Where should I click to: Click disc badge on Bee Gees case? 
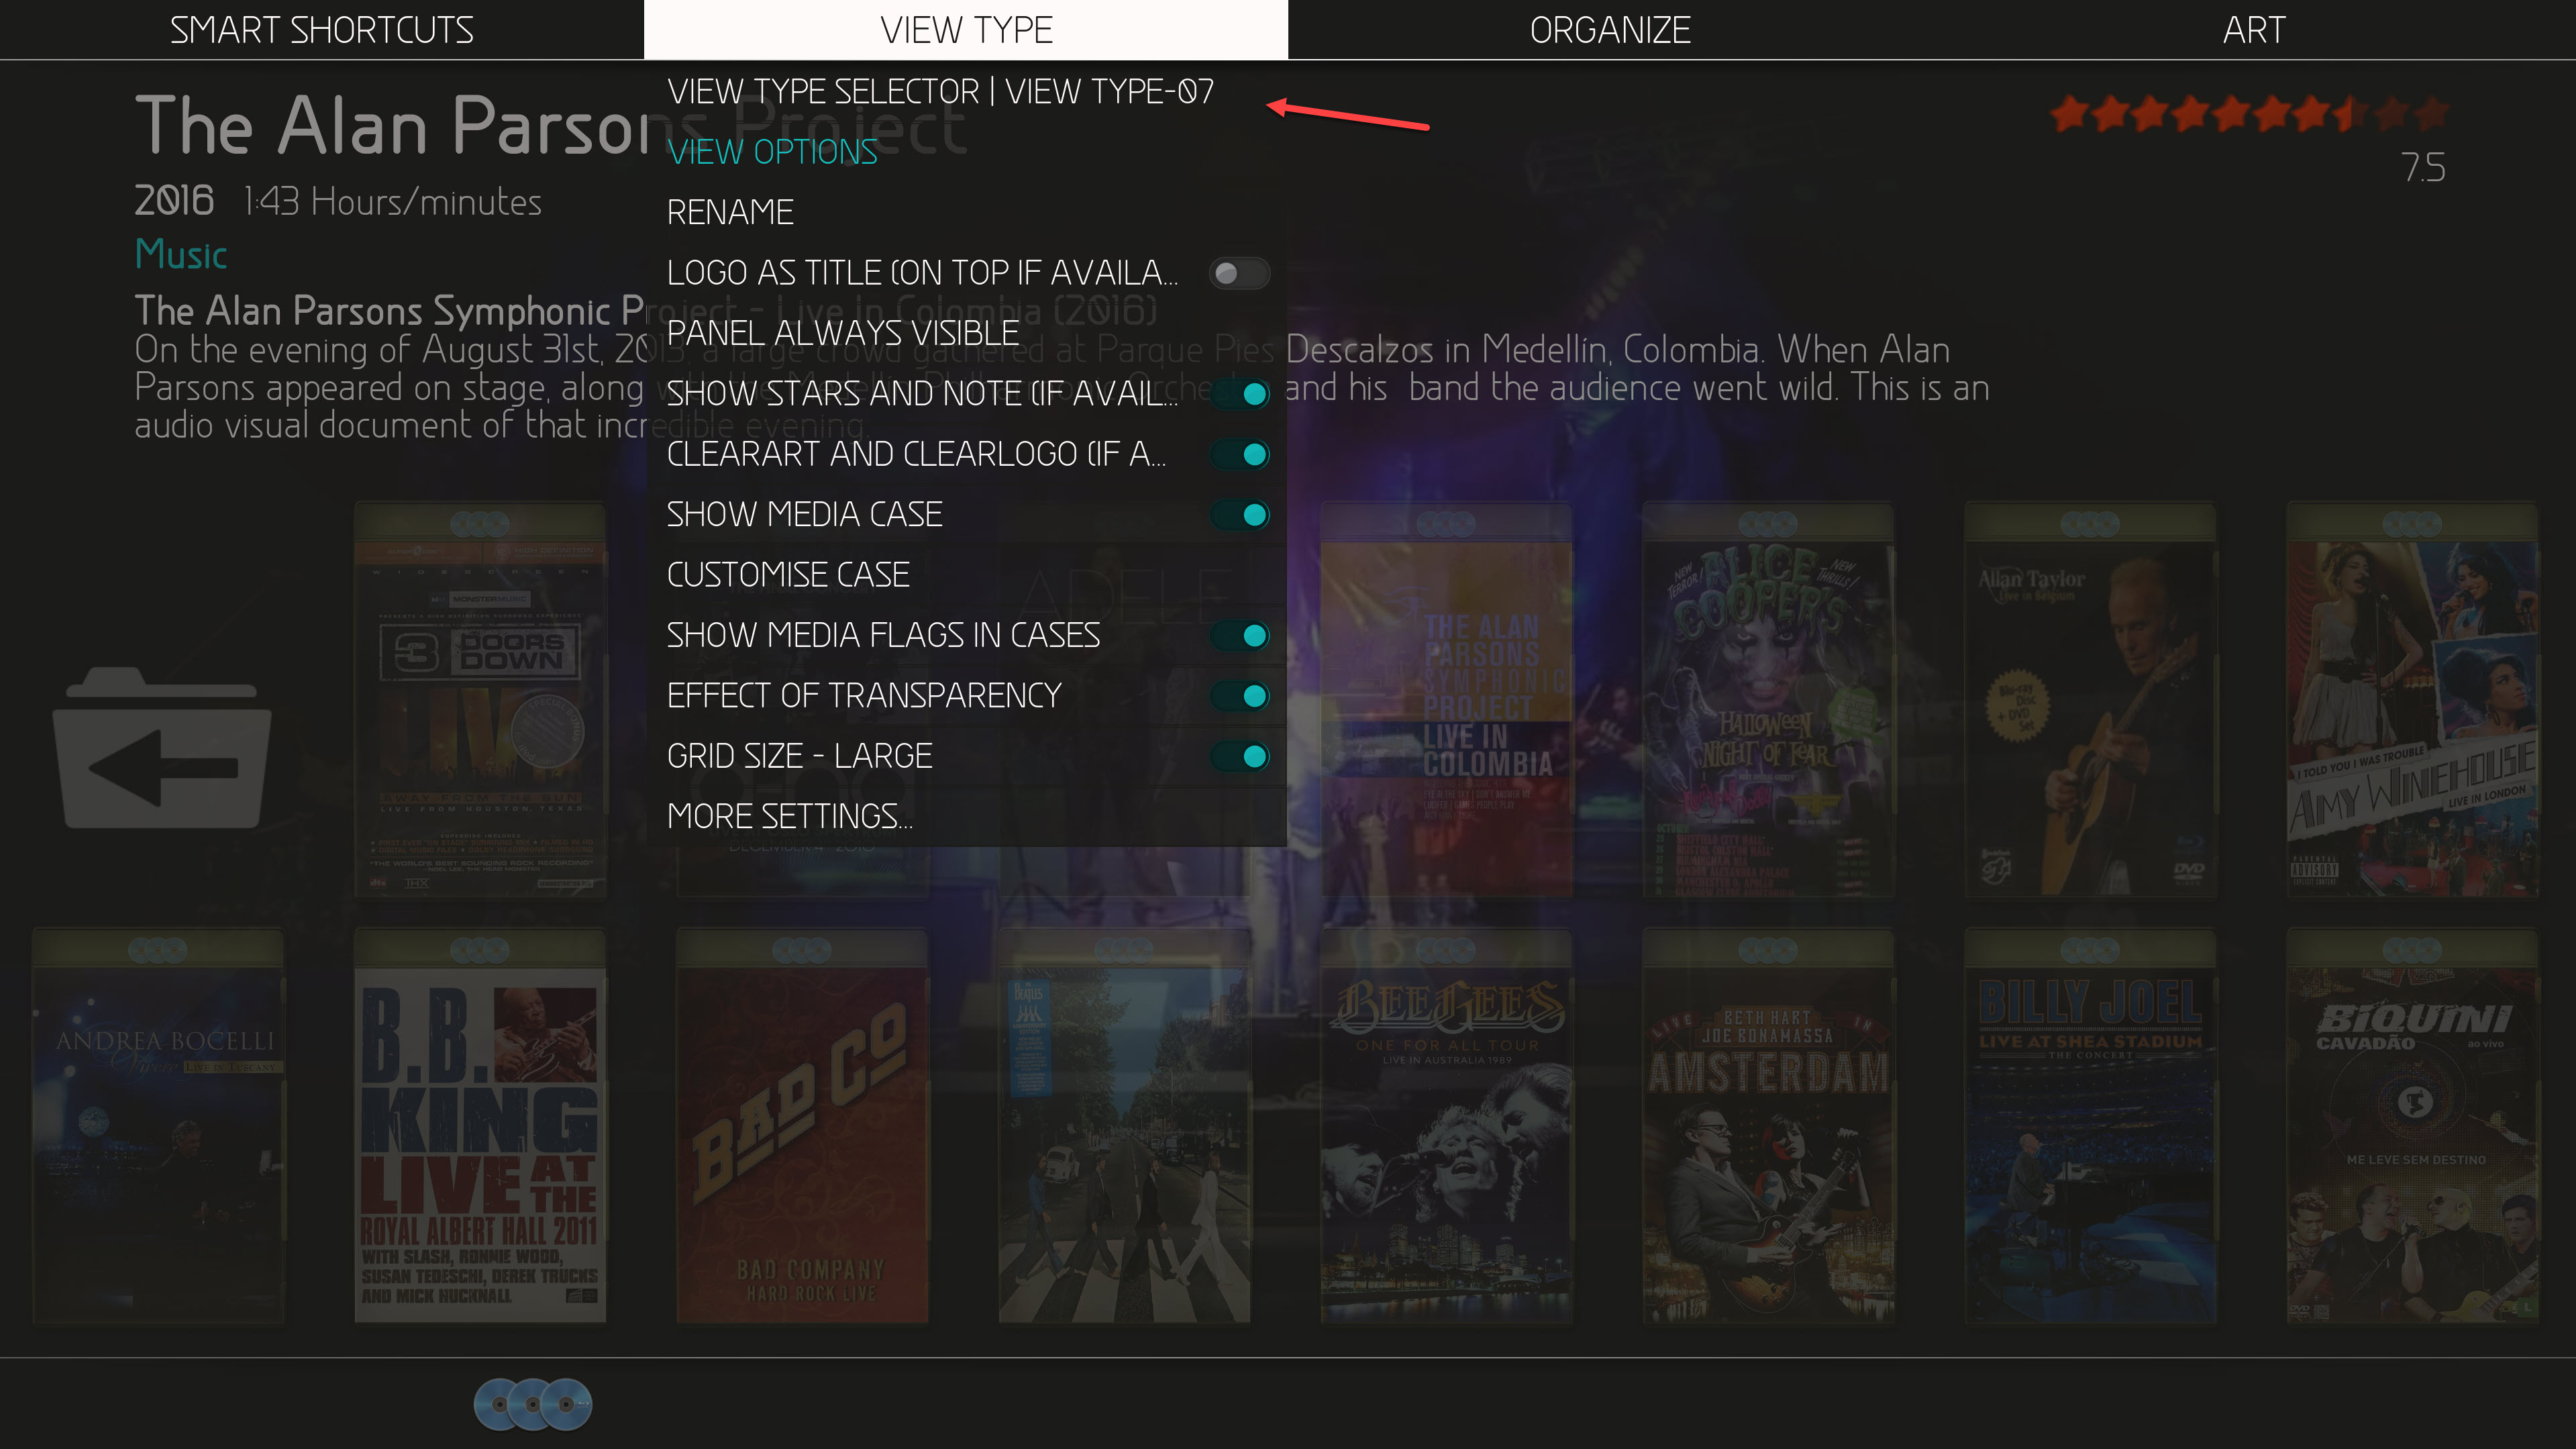tap(1446, 950)
